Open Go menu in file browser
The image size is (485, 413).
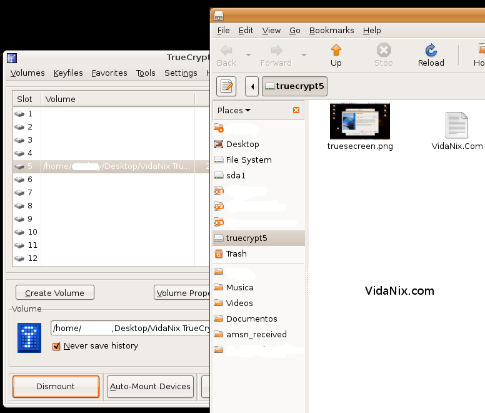[x=295, y=30]
